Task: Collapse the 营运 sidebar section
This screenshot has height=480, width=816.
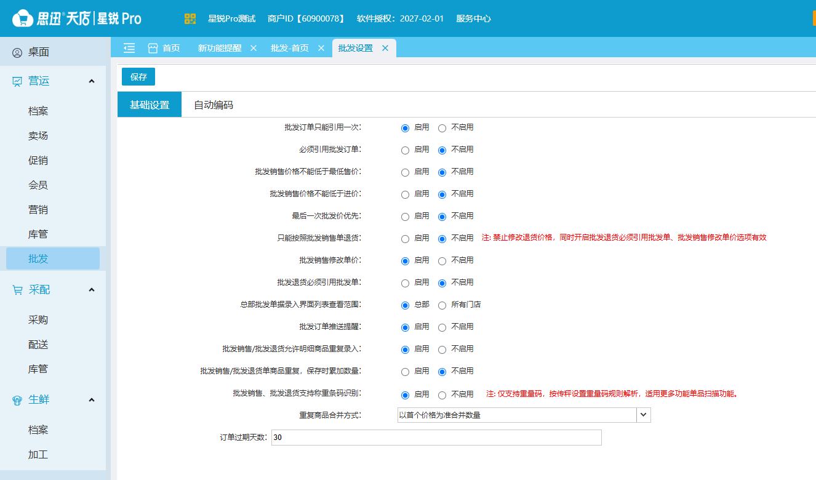Action: click(x=92, y=81)
